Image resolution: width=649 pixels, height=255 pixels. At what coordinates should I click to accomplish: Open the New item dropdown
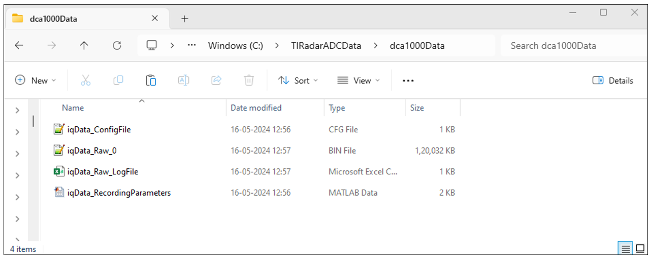coord(36,81)
